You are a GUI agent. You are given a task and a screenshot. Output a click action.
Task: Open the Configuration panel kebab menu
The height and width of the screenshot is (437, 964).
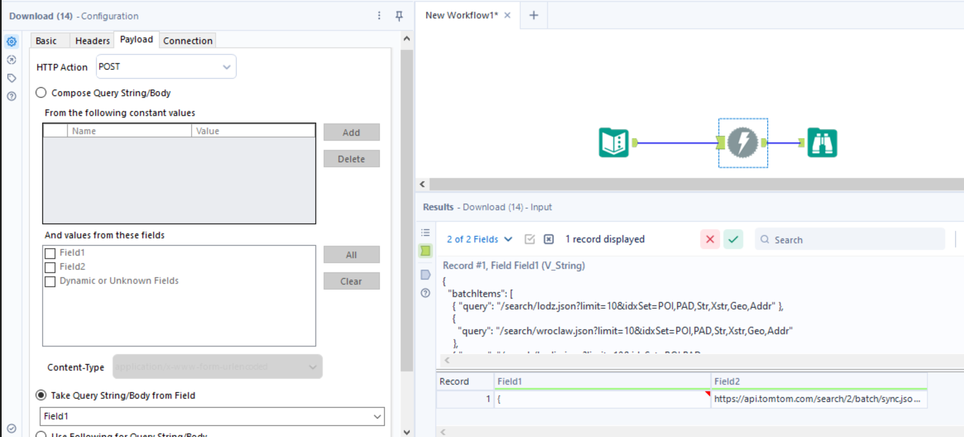[x=379, y=15]
